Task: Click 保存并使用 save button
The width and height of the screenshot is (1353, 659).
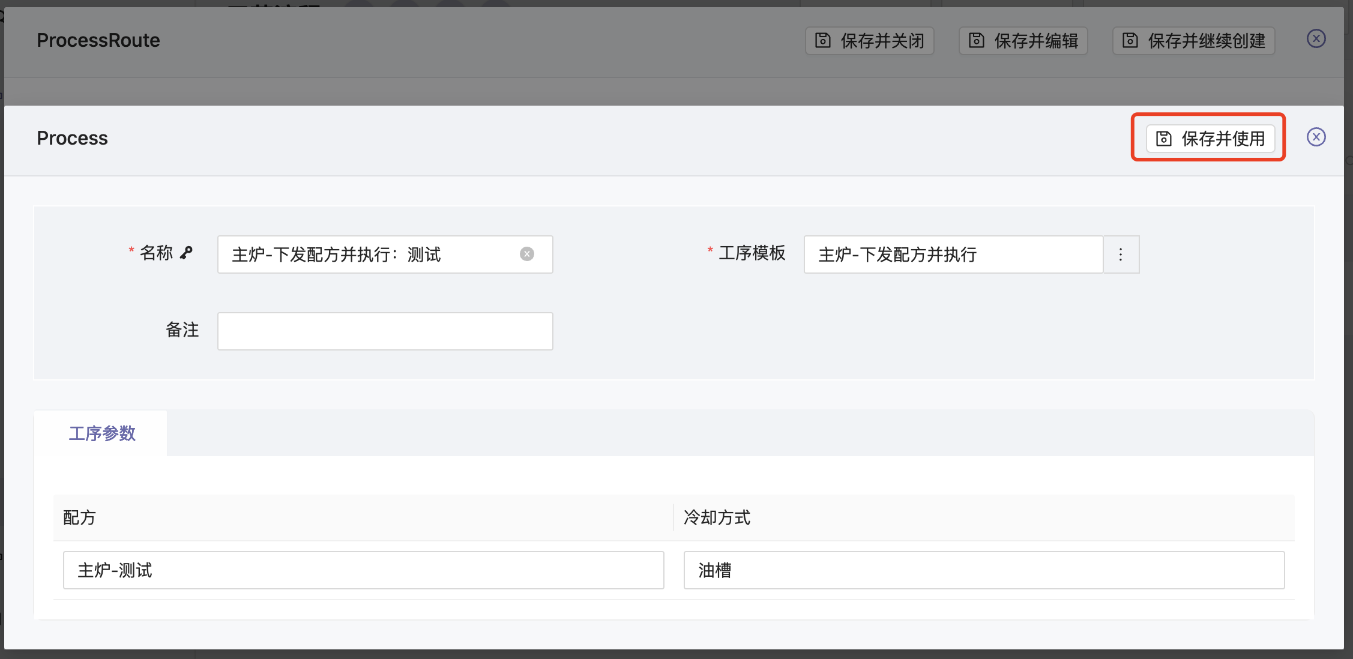Action: 1210,139
